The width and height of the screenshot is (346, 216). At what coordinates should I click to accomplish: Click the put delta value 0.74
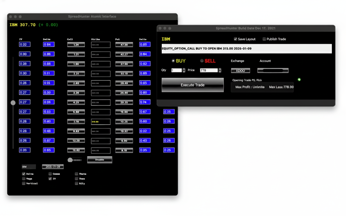click(x=145, y=102)
